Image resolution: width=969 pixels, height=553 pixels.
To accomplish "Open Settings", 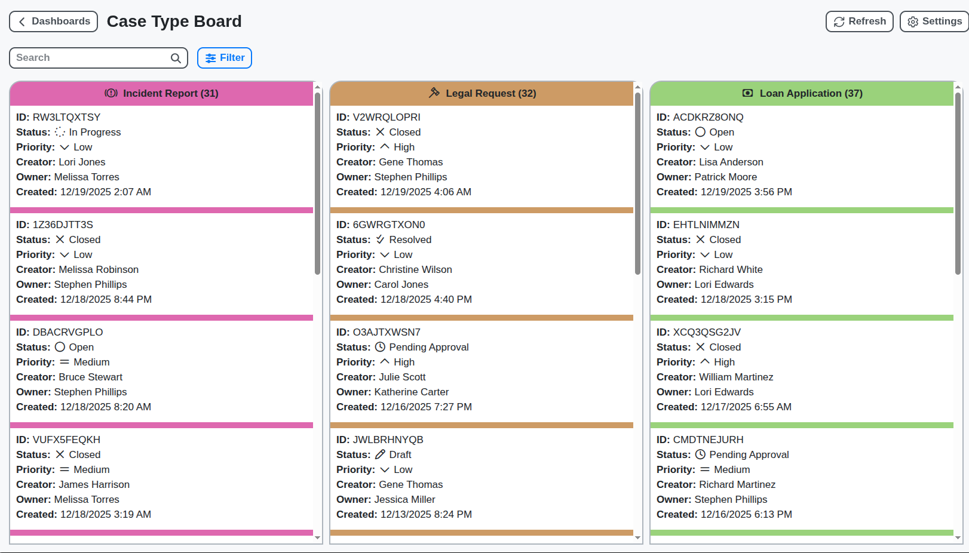I will point(934,21).
